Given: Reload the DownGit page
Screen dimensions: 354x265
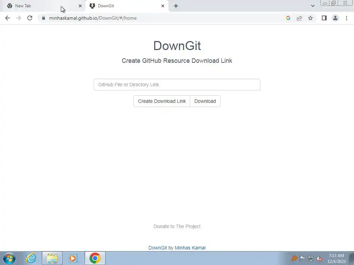Looking at the screenshot, I should pyautogui.click(x=30, y=18).
